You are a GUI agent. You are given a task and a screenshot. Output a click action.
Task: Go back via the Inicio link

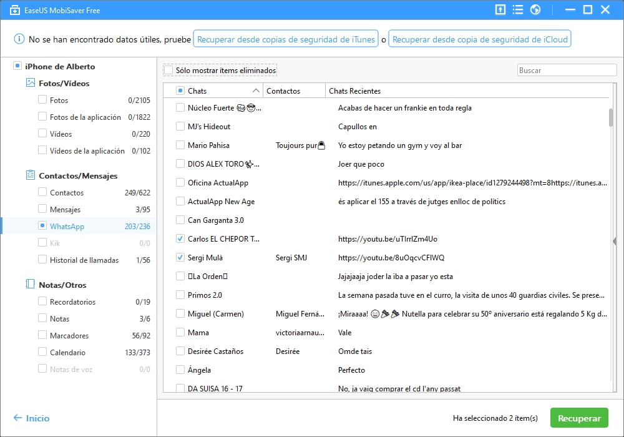[32, 418]
